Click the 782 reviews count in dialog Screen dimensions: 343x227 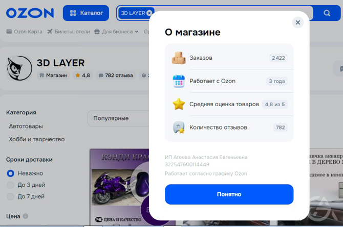[x=280, y=128]
